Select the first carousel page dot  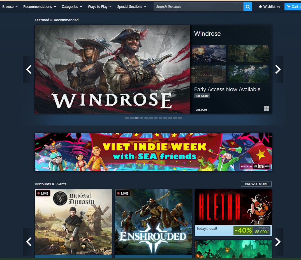(127, 118)
